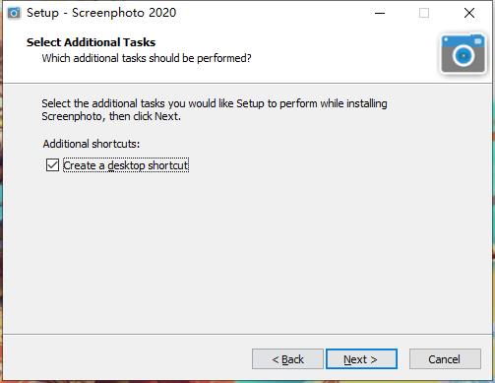The image size is (495, 383).
Task: Proceed by clicking 'Next >' button
Action: point(361,359)
